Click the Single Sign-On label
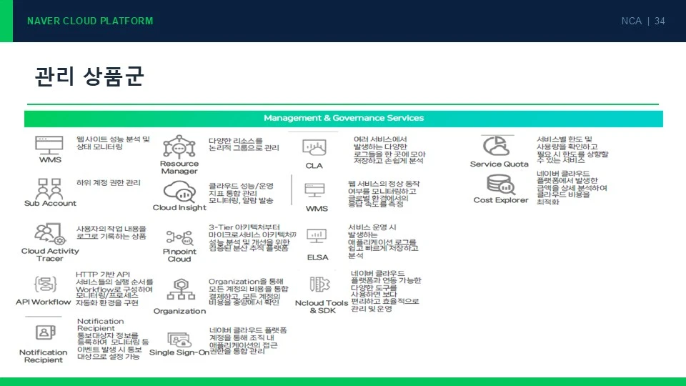The image size is (686, 386). pos(179,352)
